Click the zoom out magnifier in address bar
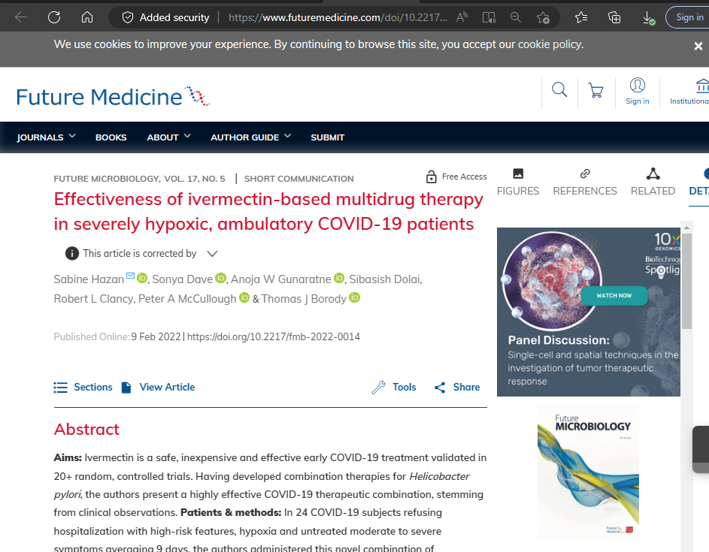 516,17
